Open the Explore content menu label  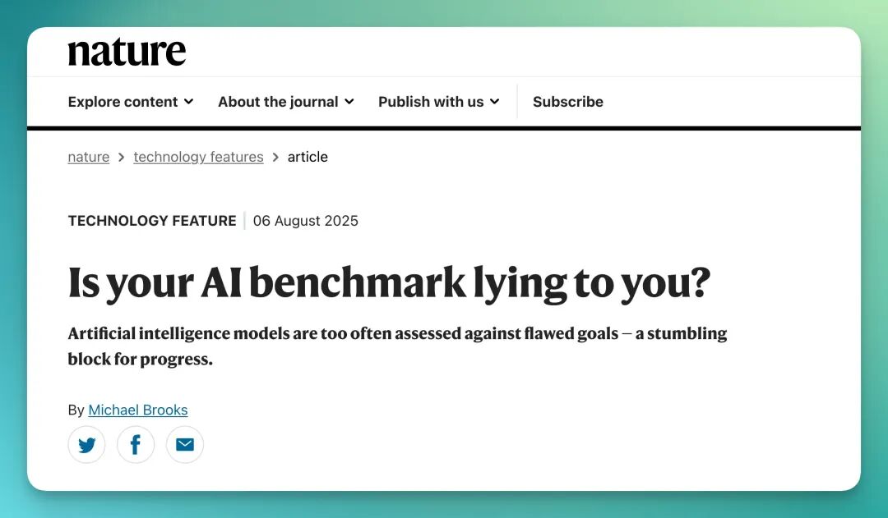(x=123, y=102)
